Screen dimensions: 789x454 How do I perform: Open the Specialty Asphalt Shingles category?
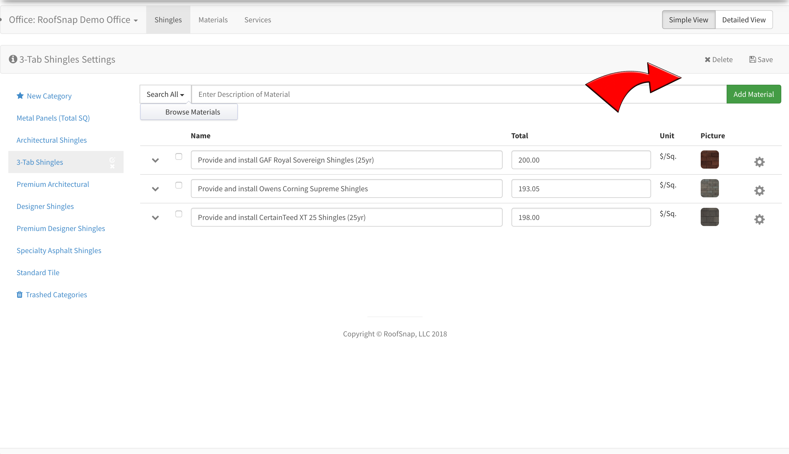click(59, 251)
